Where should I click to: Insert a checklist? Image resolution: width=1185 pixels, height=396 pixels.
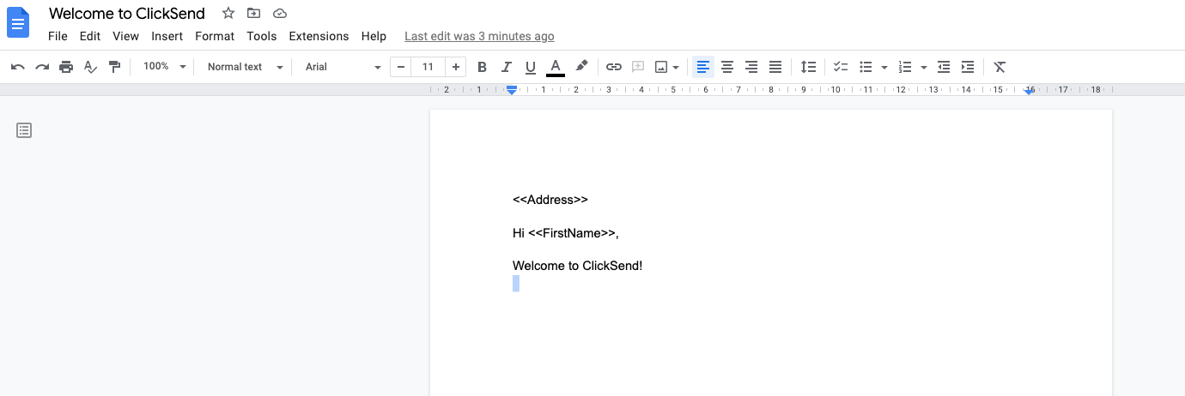[841, 67]
